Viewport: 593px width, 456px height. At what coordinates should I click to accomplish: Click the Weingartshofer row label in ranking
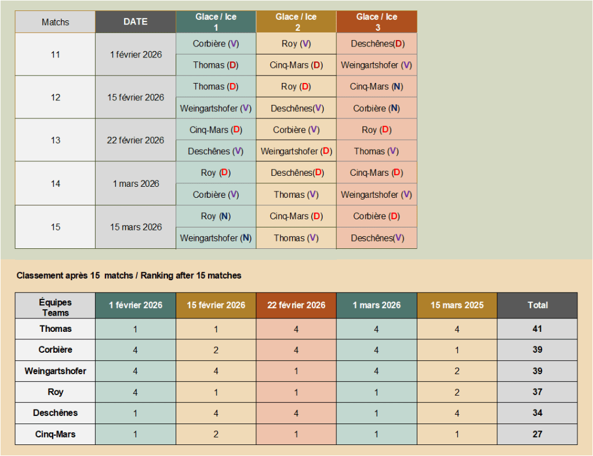pos(55,371)
